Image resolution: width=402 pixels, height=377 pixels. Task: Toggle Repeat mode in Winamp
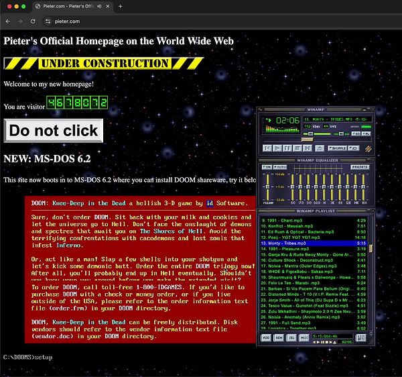point(354,148)
